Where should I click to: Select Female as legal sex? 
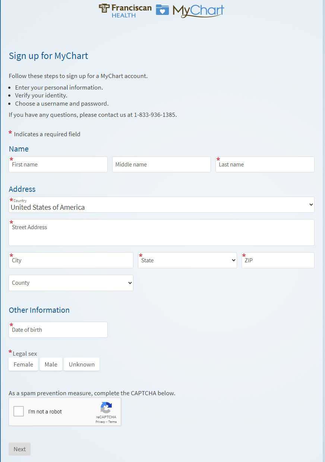coord(23,364)
